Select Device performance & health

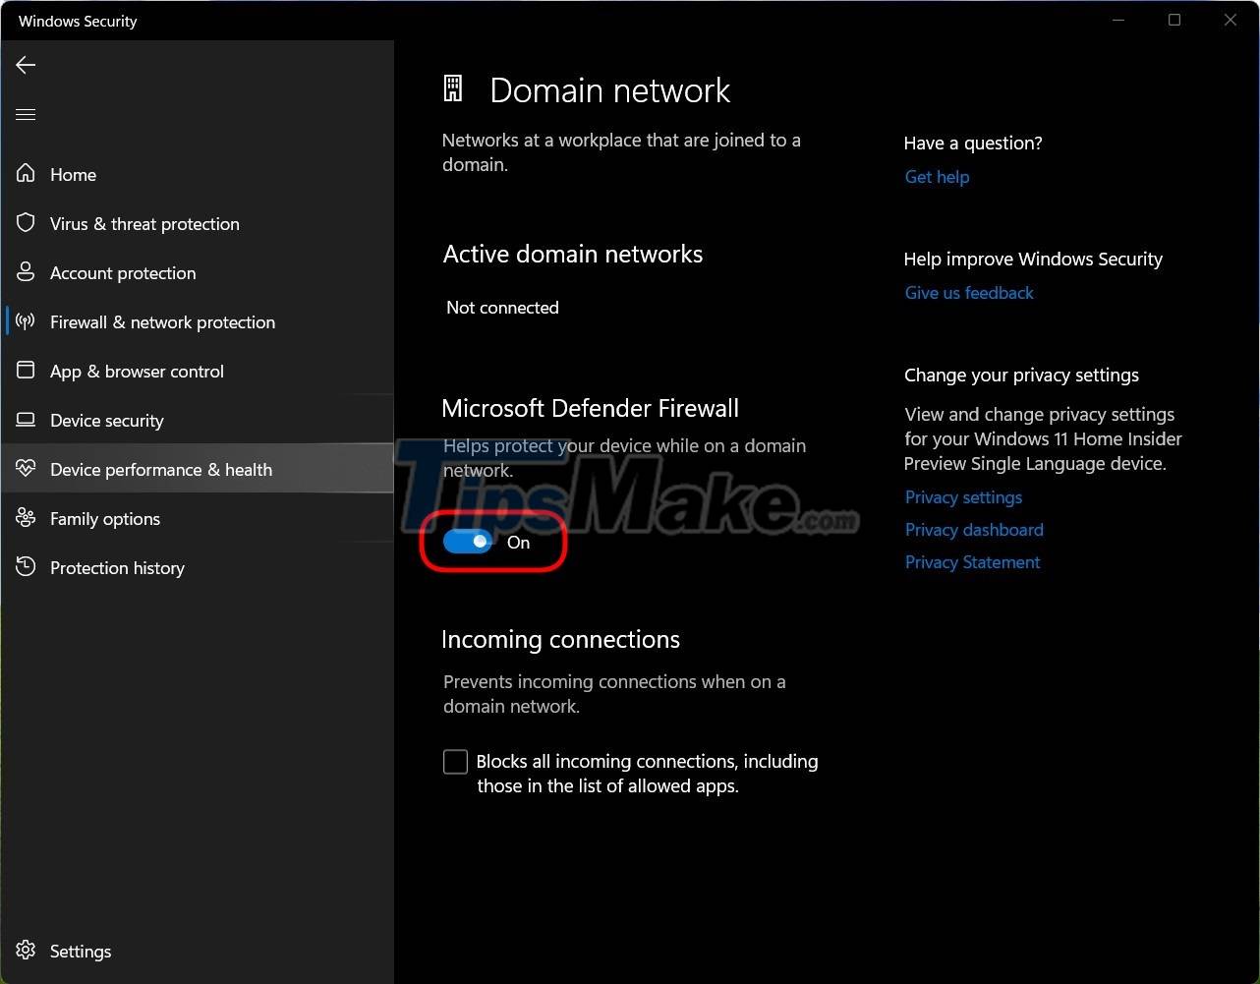click(197, 469)
